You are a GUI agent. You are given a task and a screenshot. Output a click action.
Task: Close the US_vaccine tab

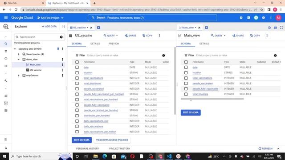point(91,28)
